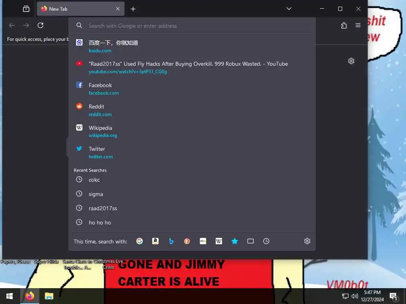Select Santa Claus in Trouble desktop shortcut

77,264
